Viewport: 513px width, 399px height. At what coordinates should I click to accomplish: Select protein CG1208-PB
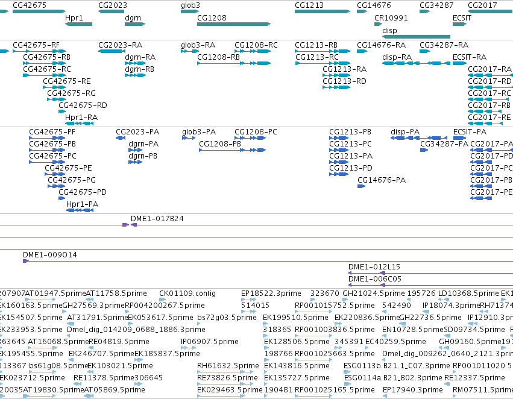click(233, 150)
